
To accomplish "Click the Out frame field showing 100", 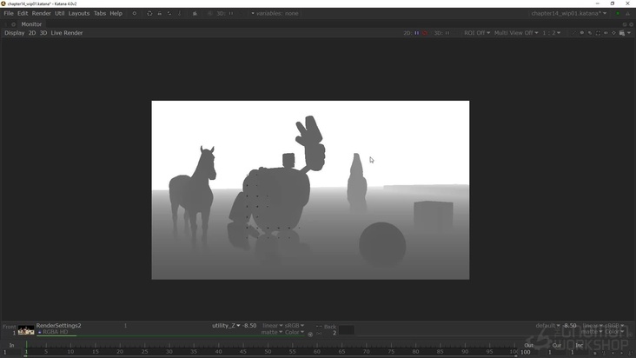I will 526,352.
